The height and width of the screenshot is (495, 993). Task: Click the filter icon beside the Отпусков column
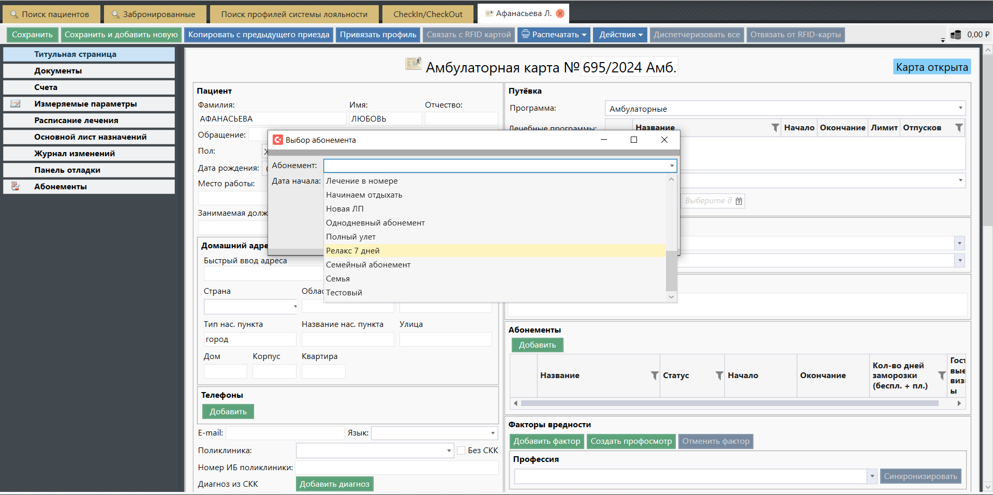click(958, 128)
